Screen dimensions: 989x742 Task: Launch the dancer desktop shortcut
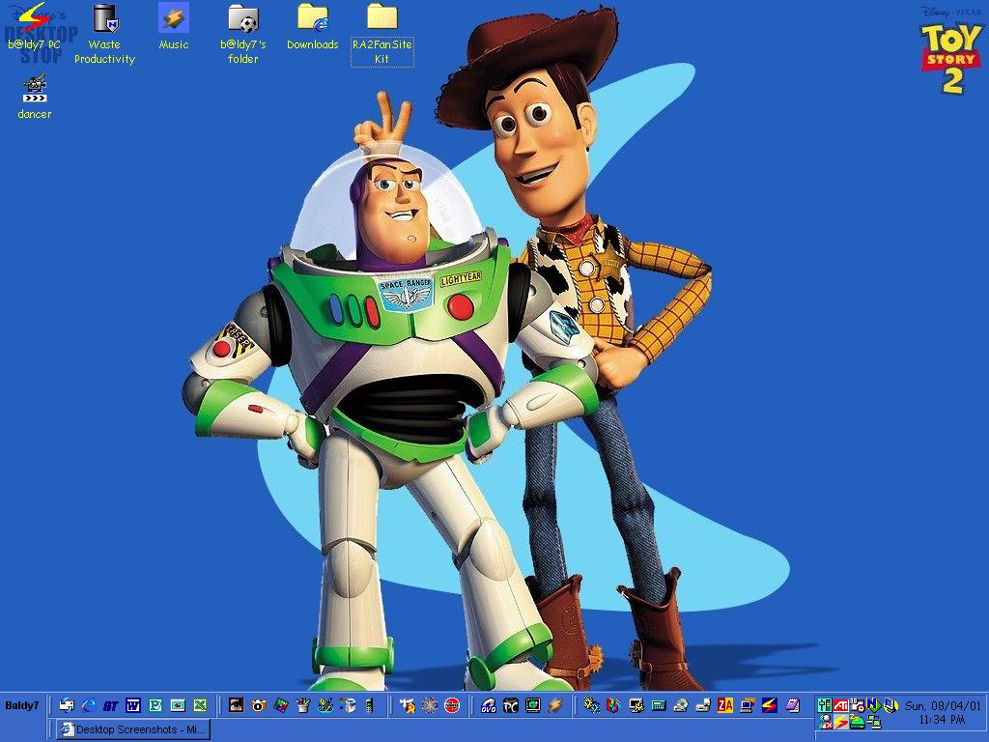tap(35, 89)
